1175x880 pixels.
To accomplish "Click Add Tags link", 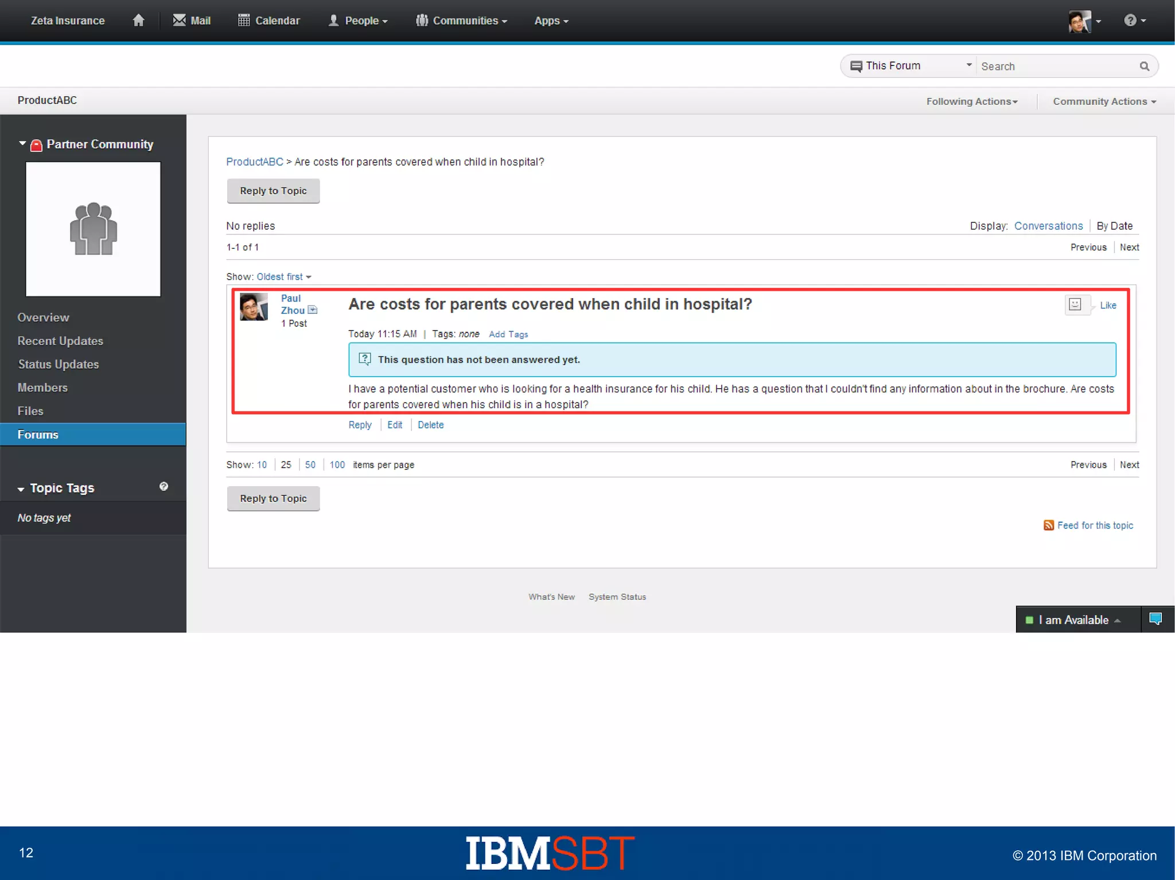I will pos(508,334).
